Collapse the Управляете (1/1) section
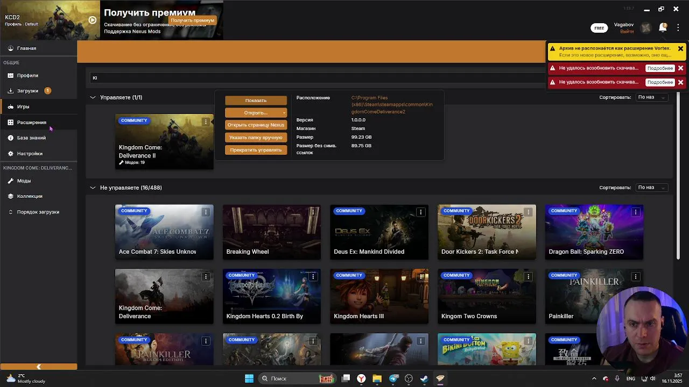The width and height of the screenshot is (689, 387). click(x=93, y=97)
